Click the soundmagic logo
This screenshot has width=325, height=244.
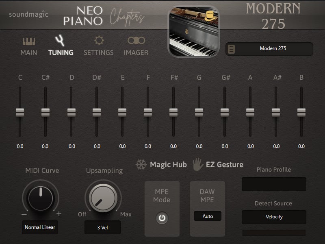[28, 14]
